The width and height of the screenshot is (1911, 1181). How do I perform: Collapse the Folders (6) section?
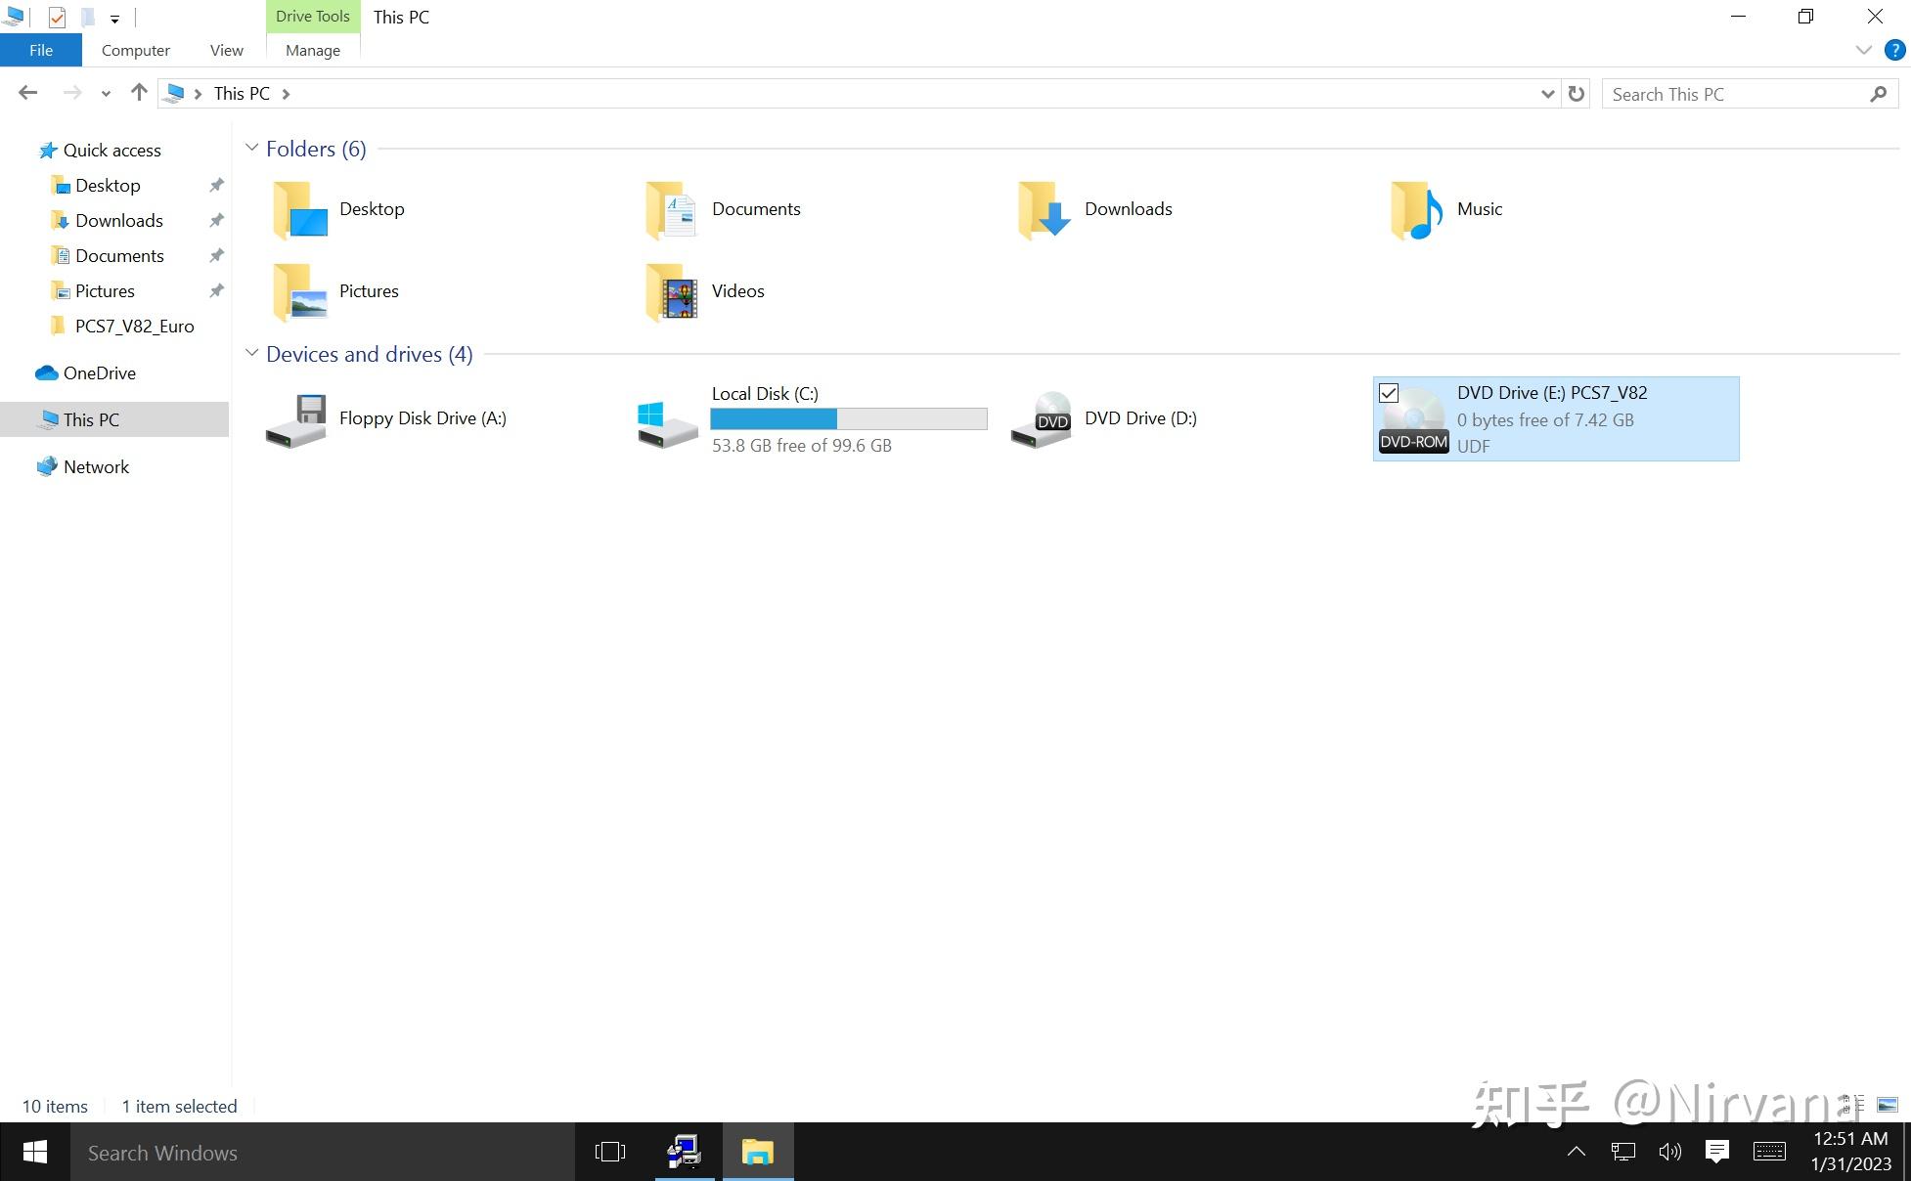coord(251,149)
